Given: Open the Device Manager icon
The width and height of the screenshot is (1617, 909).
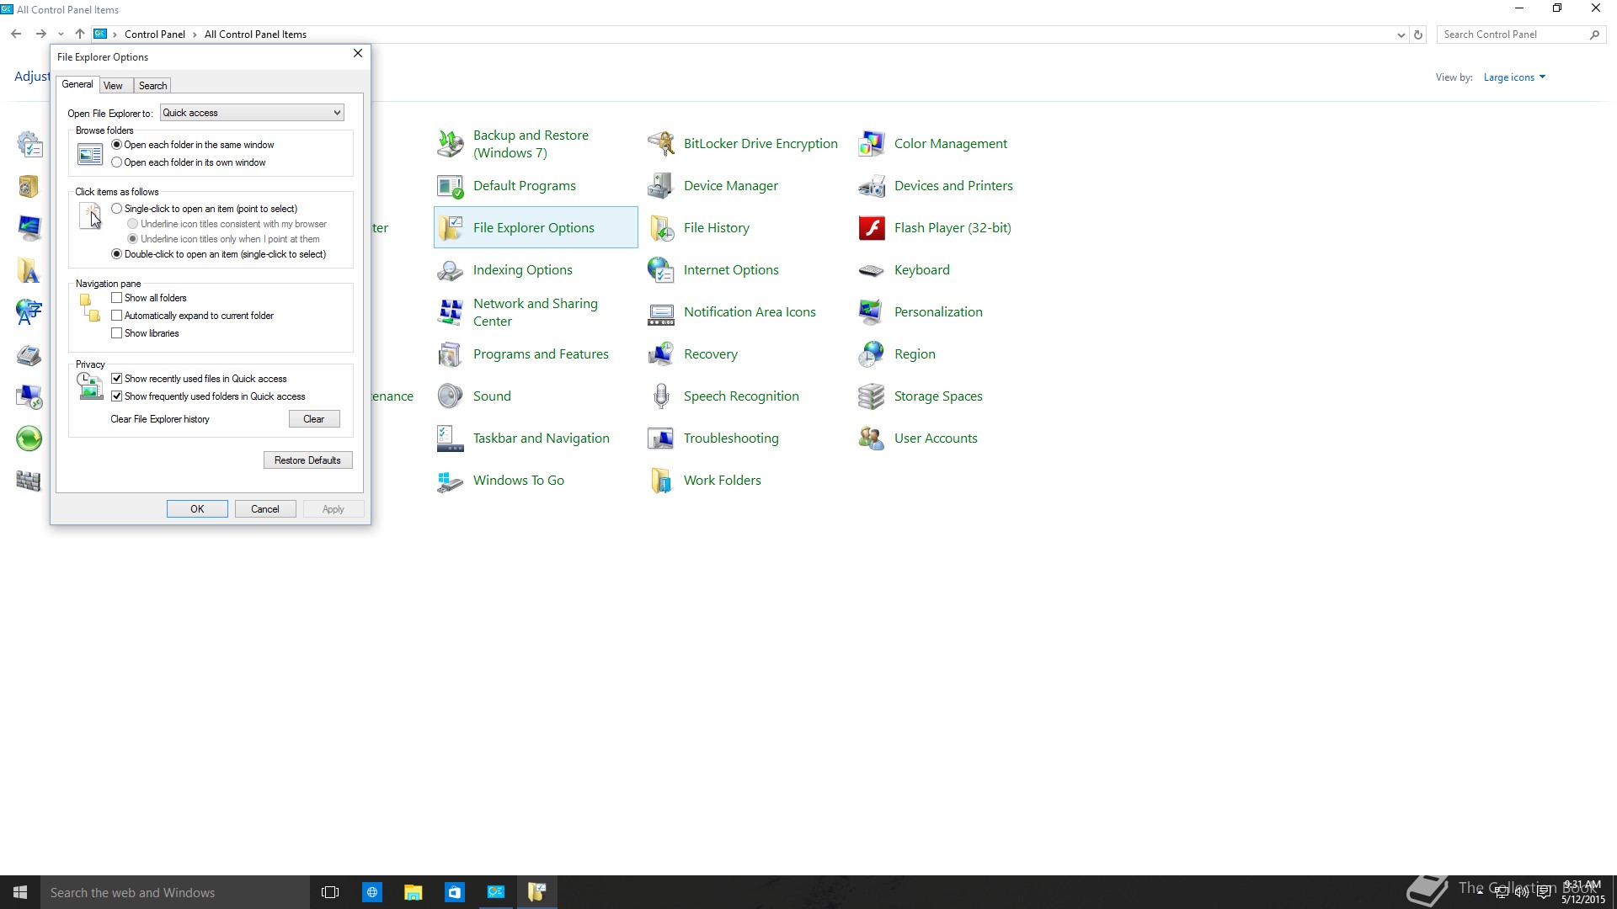Looking at the screenshot, I should (661, 186).
